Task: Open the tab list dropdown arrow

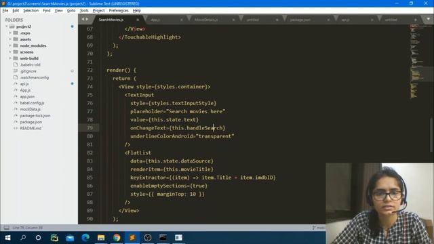Action: coord(428,19)
